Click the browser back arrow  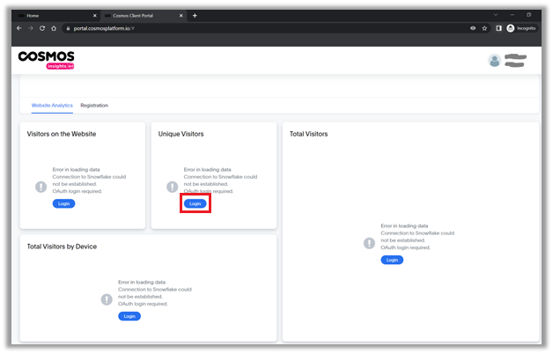click(x=19, y=28)
